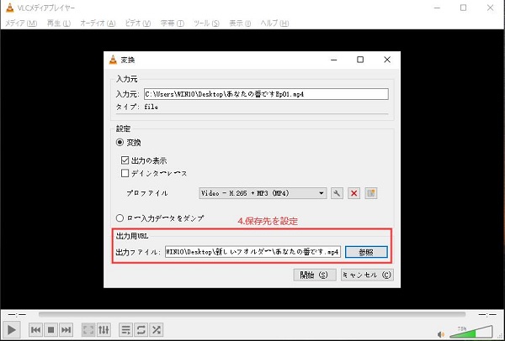Viewport: 505px width, 341px height.
Task: Open the ヘルプ (H) menu
Action: coord(274,24)
